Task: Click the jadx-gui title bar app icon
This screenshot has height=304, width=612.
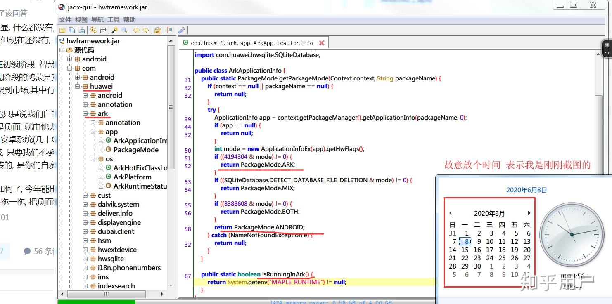Action: click(62, 7)
